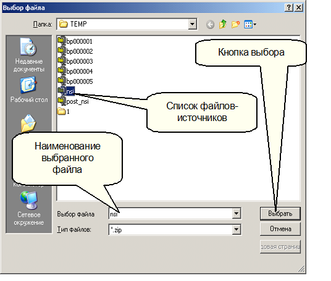331x281 pixels.
Task: Expand the Тип файлов dropdown
Action: [237, 229]
